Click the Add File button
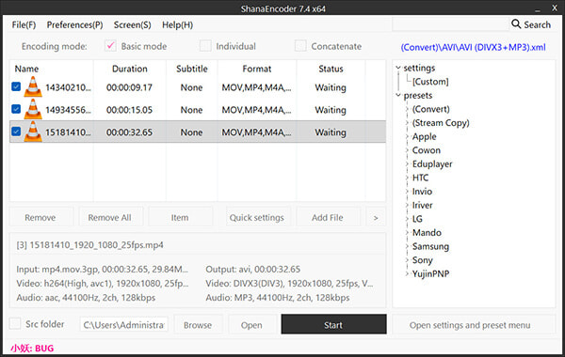 [328, 217]
